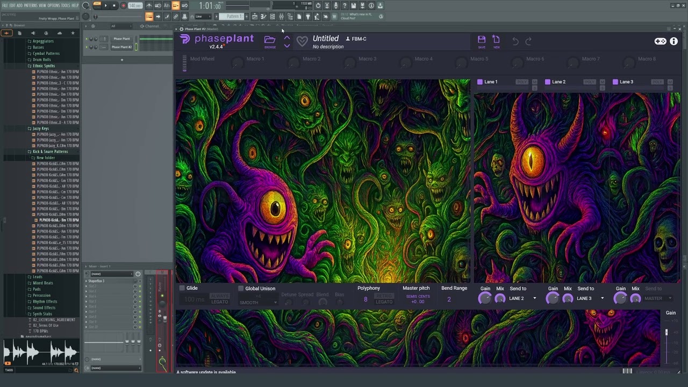This screenshot has width=688, height=387.
Task: Save the preset with the SAVE icon
Action: click(482, 41)
